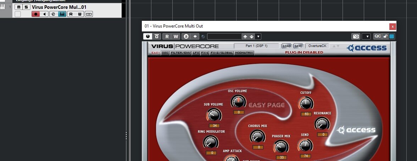
Task: Enable write automation on the track
Action: 79,14
